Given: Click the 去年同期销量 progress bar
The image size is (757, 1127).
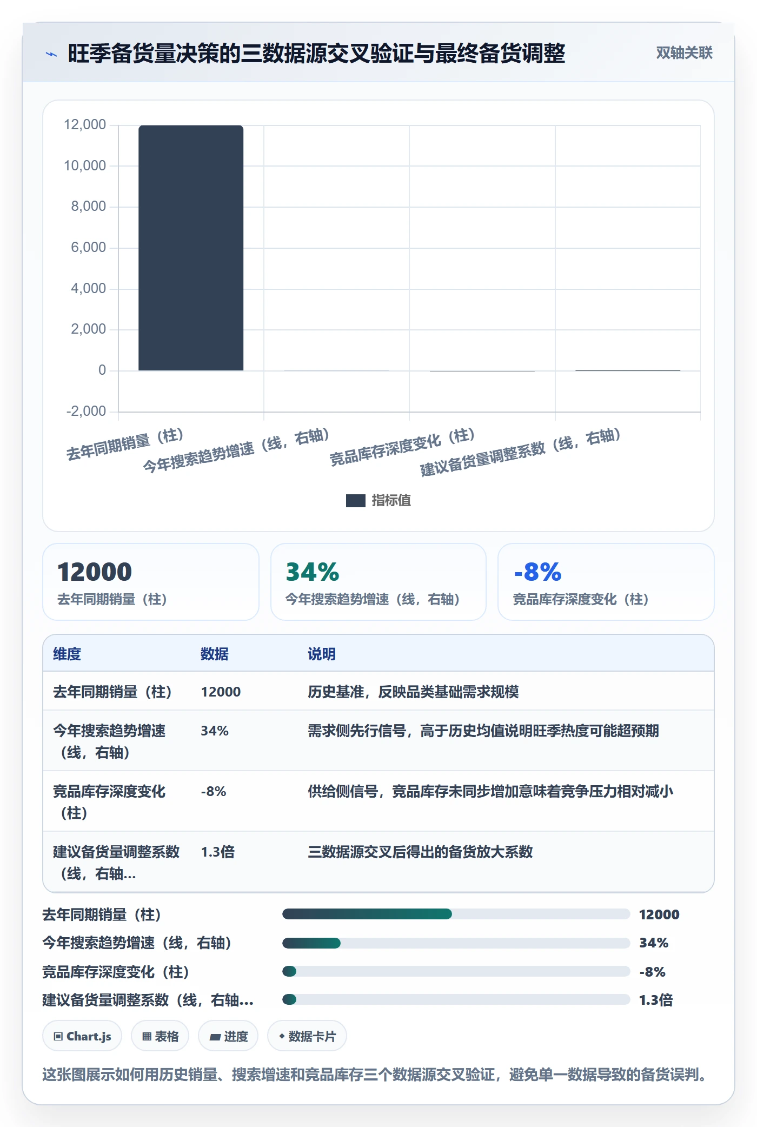Looking at the screenshot, I should tap(456, 914).
